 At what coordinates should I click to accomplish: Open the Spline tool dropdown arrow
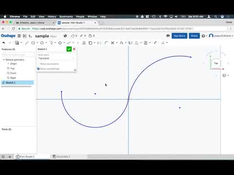[x=73, y=43]
